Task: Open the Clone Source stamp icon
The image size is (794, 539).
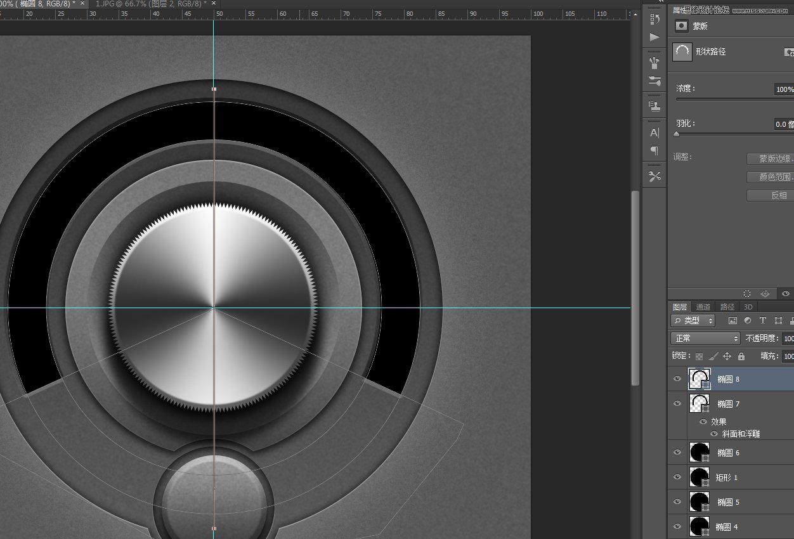Action: (654, 107)
